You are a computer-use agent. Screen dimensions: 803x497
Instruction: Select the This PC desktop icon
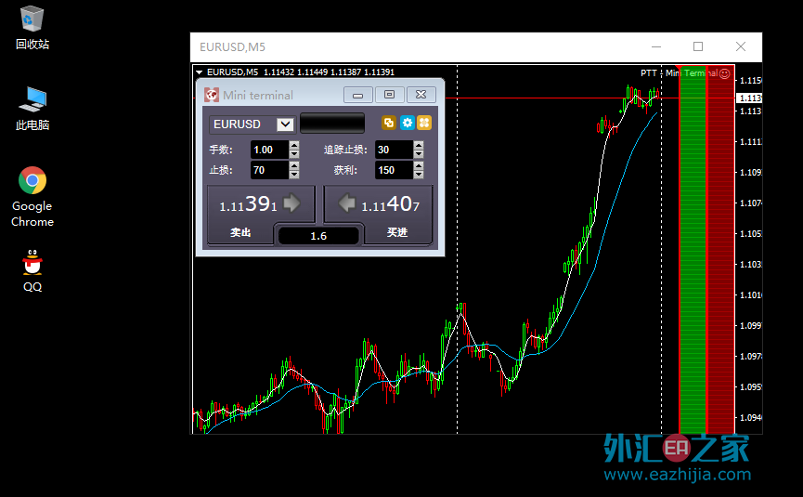coord(32,109)
